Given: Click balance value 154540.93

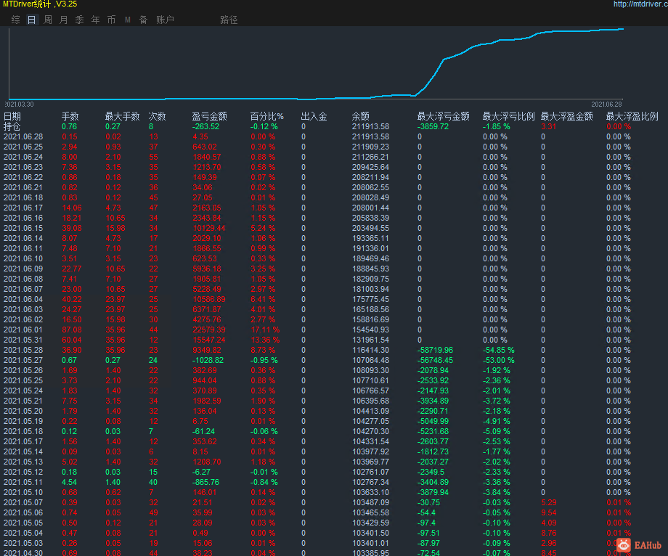Looking at the screenshot, I should tap(370, 330).
